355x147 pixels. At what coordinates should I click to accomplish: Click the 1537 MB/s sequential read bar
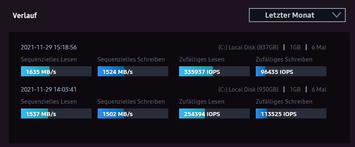point(56,113)
